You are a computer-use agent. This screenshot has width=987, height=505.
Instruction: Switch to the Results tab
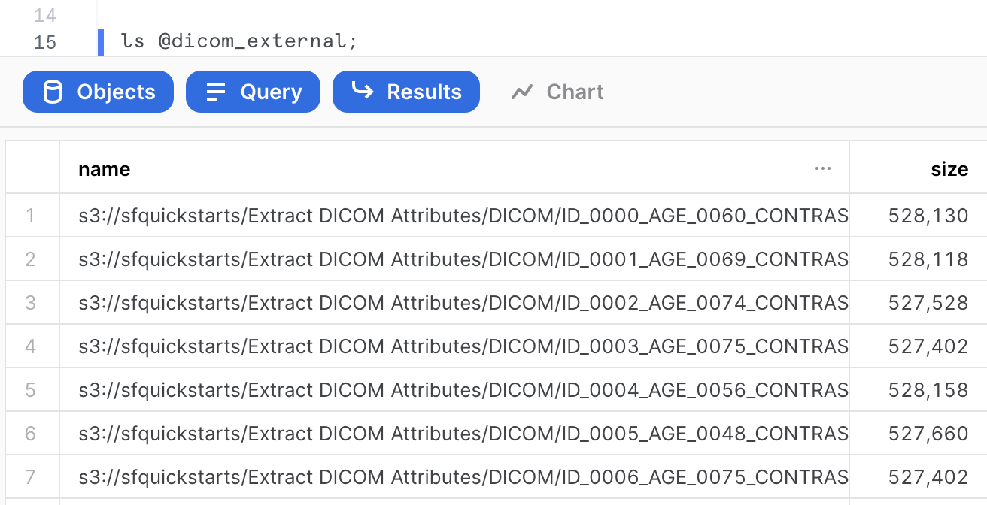(406, 92)
